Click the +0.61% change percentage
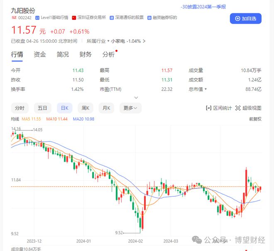This screenshot has height=251, width=274. [80, 32]
